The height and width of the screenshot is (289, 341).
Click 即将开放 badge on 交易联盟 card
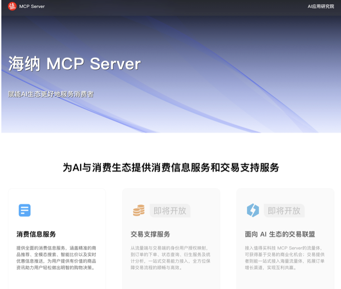pos(284,211)
